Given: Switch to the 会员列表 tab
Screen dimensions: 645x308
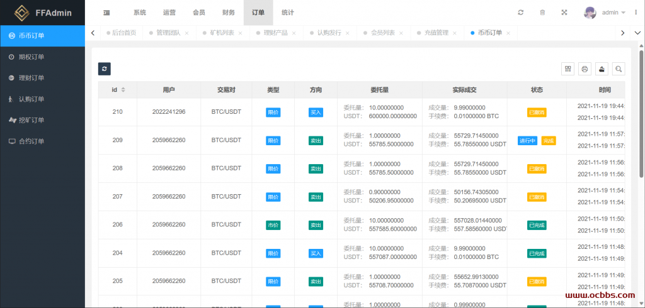Looking at the screenshot, I should [382, 33].
